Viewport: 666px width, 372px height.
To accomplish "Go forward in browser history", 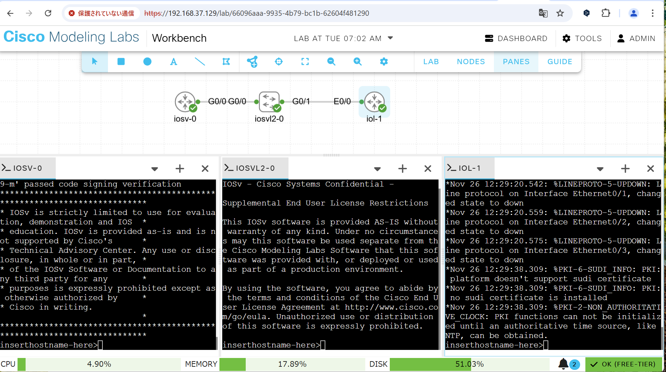I will coord(29,13).
